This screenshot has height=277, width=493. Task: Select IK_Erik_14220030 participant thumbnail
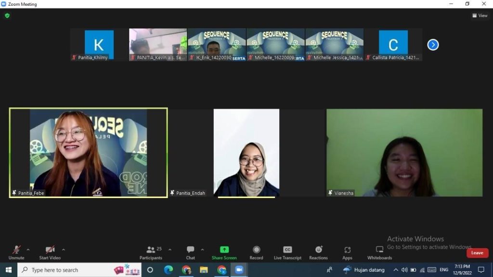pyautogui.click(x=217, y=45)
